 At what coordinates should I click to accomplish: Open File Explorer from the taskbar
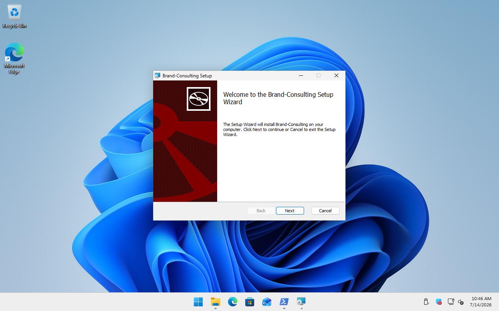point(215,302)
